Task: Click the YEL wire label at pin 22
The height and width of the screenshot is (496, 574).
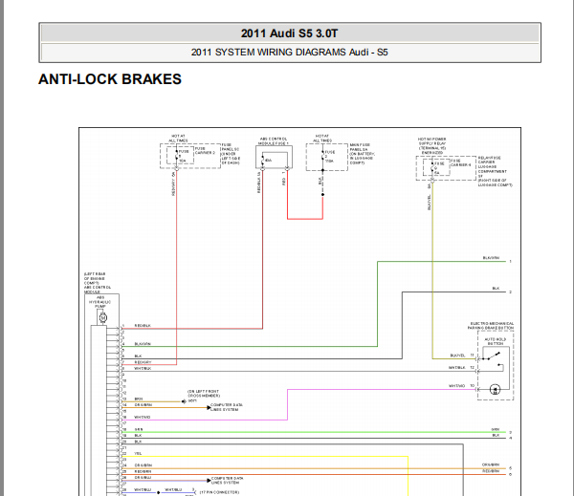Action: pos(138,454)
